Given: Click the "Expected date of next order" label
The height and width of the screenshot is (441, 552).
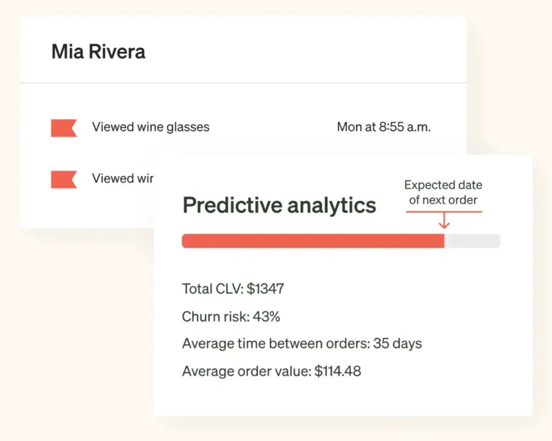Looking at the screenshot, I should click(444, 192).
